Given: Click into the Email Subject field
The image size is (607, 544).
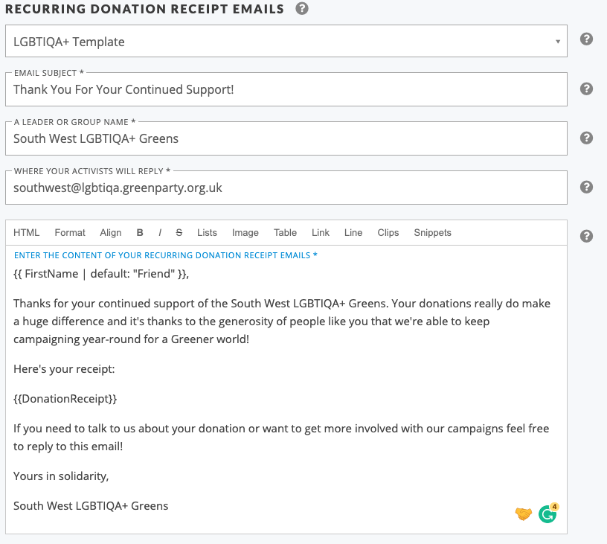Looking at the screenshot, I should (286, 89).
